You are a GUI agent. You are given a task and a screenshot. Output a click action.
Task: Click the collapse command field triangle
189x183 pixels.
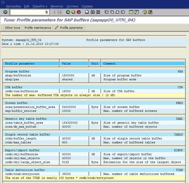click(54, 12)
